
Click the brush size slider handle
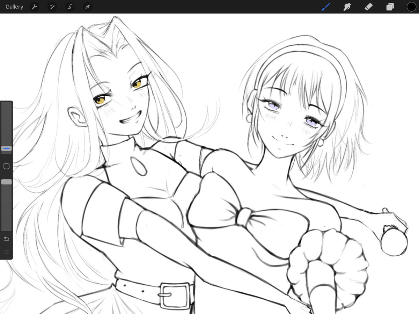(x=6, y=148)
